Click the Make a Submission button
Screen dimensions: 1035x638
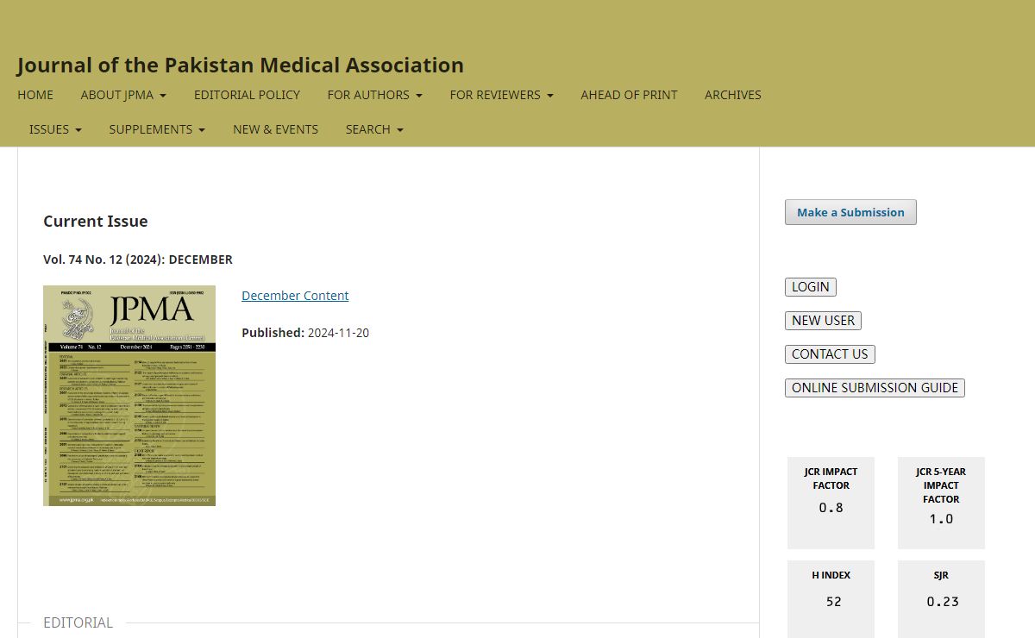click(x=850, y=212)
